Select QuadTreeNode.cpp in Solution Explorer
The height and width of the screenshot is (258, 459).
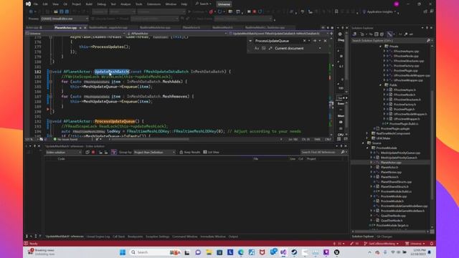(x=393, y=216)
